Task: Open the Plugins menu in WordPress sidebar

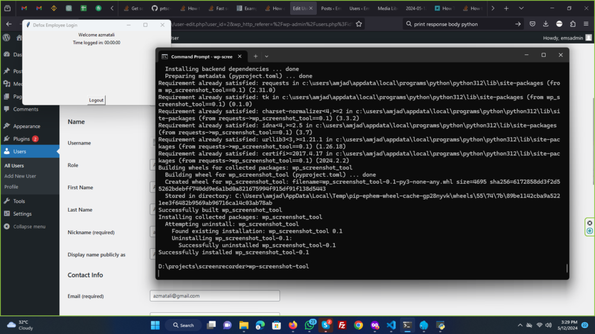Action: 21,139
